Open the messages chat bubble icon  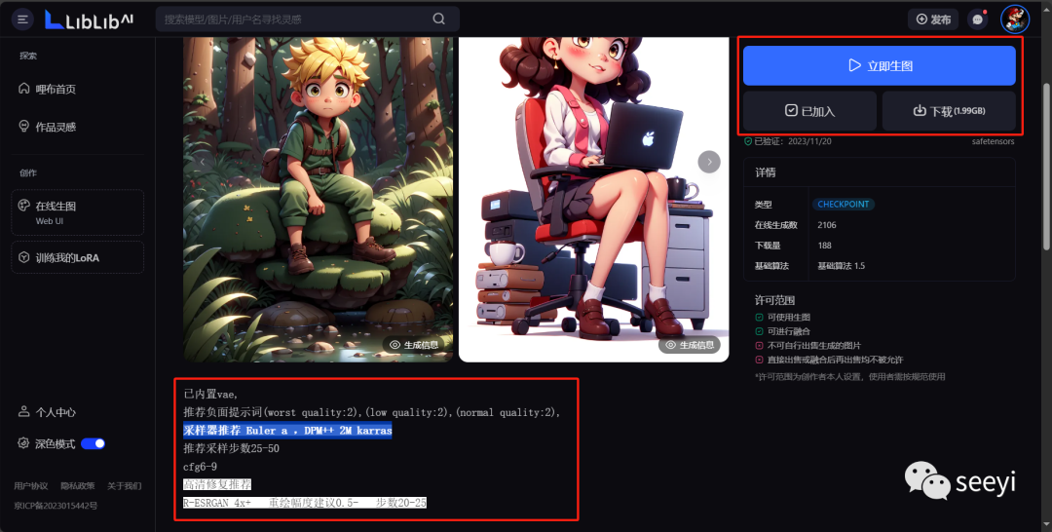978,19
